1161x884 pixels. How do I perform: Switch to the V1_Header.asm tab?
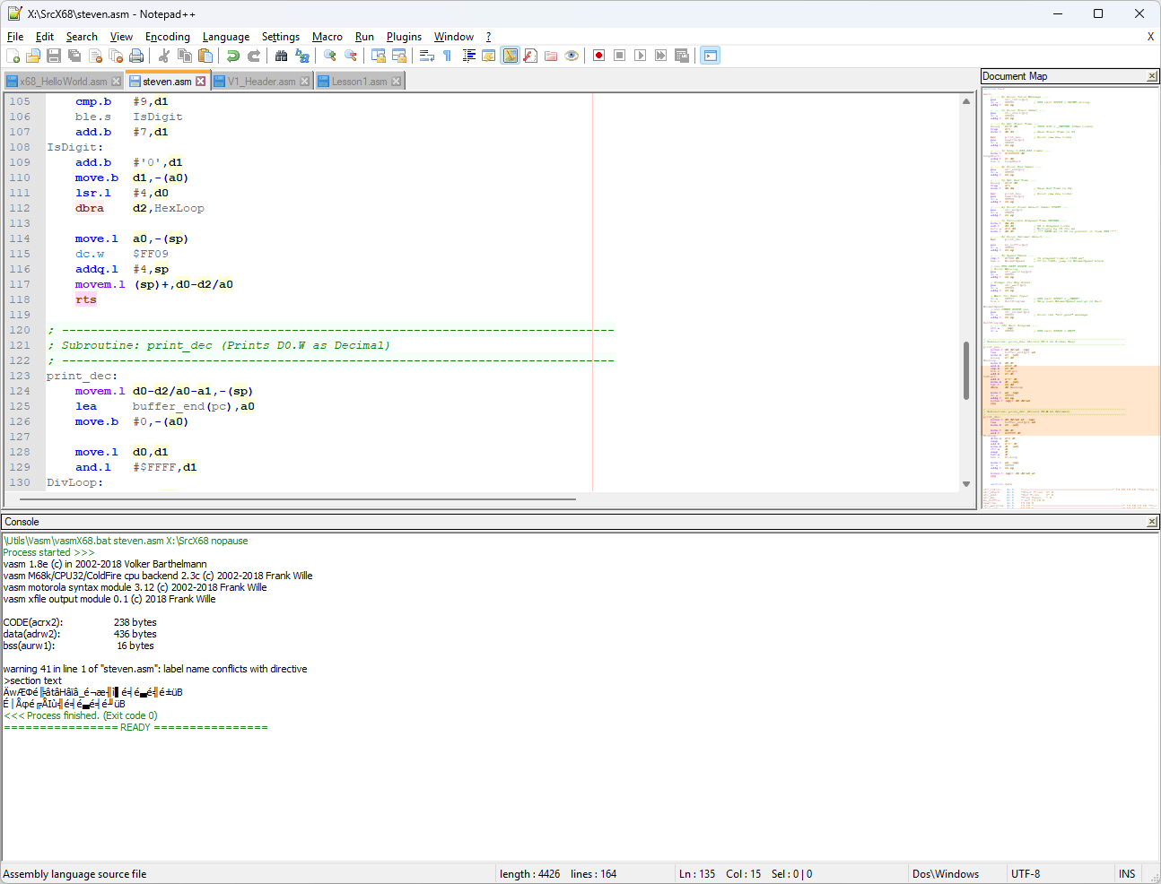(260, 82)
